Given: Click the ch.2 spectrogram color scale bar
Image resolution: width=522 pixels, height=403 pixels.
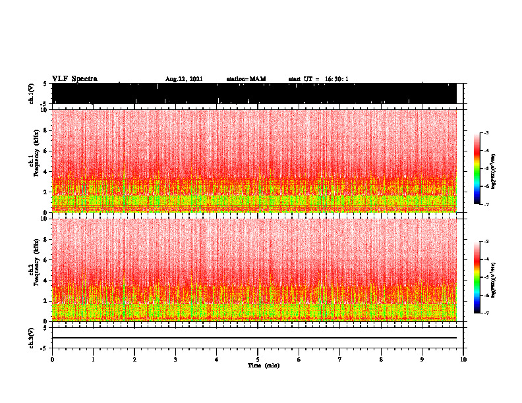Looking at the screenshot, I should pos(477,277).
